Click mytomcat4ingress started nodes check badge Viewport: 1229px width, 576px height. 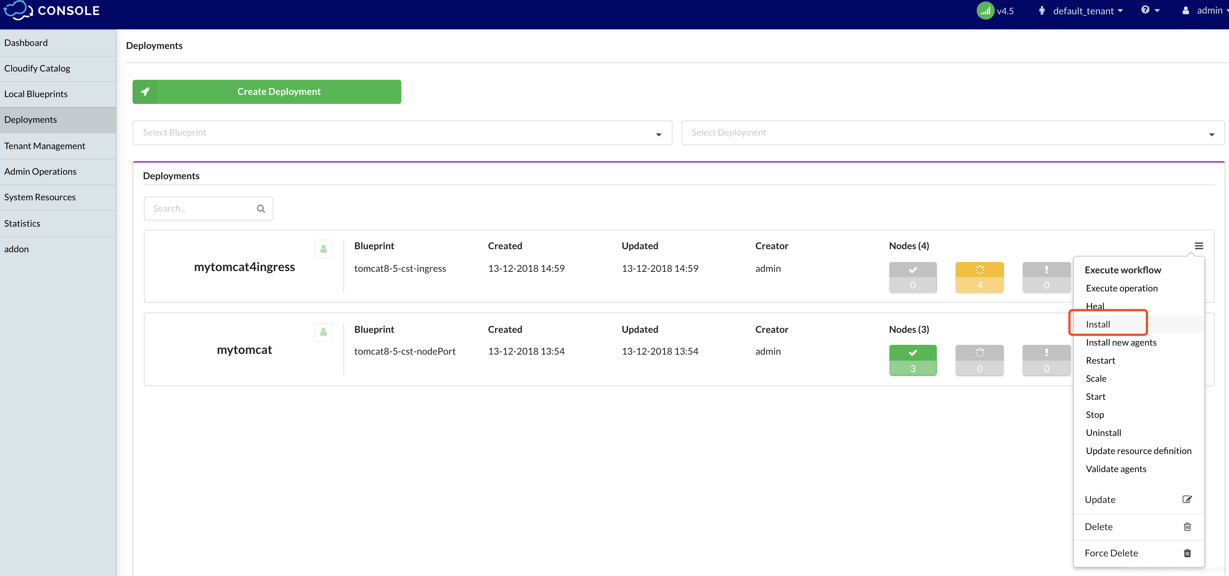tap(912, 277)
